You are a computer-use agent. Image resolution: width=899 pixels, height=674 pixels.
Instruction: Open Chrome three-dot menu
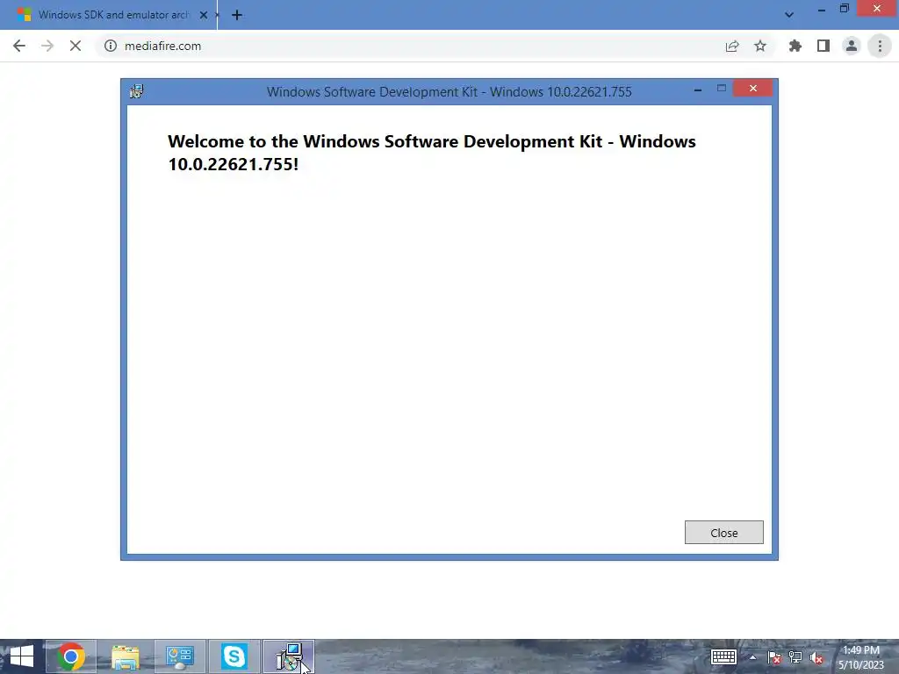click(x=880, y=46)
